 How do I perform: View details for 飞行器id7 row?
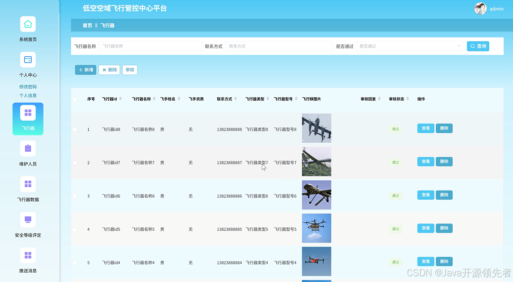(426, 161)
